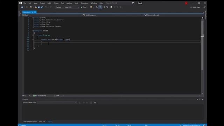Click the search magnifier icon
The image size is (224, 126).
(133, 3)
